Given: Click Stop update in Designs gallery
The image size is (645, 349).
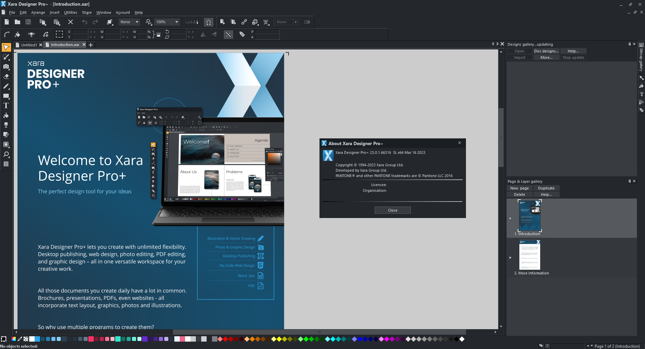Looking at the screenshot, I should click(x=573, y=57).
